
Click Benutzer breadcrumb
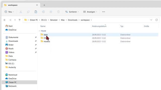tap(54, 20)
